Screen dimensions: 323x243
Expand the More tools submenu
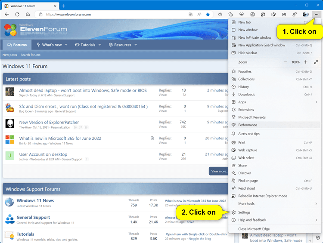pos(275,203)
